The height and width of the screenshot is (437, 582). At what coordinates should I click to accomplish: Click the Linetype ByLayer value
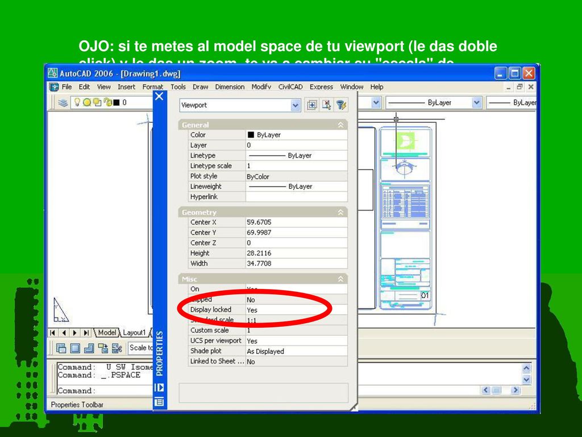coord(296,156)
